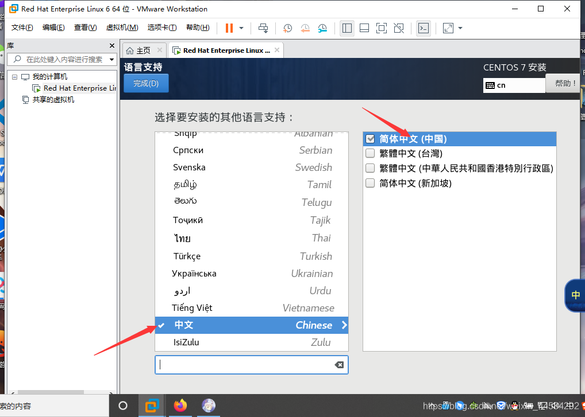This screenshot has height=417, width=585.
Task: Click the thumbnail bar view icon
Action: click(x=364, y=28)
